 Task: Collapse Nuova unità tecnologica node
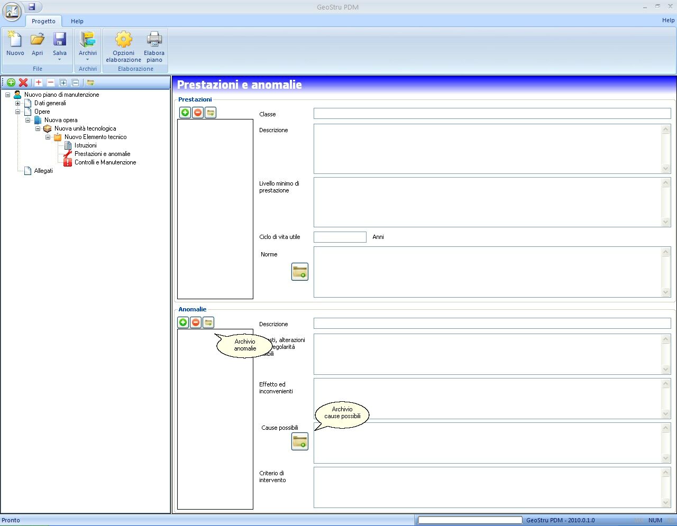[x=38, y=128]
